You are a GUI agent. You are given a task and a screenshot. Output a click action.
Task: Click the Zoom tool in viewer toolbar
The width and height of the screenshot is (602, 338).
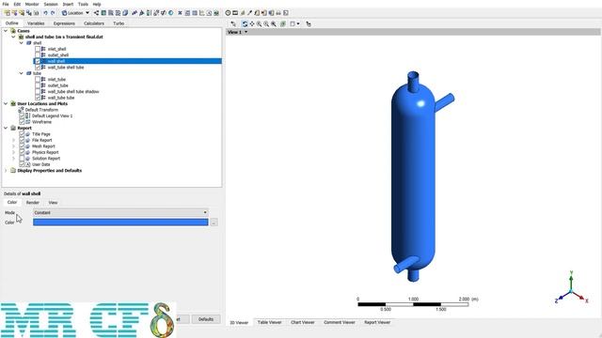point(260,23)
